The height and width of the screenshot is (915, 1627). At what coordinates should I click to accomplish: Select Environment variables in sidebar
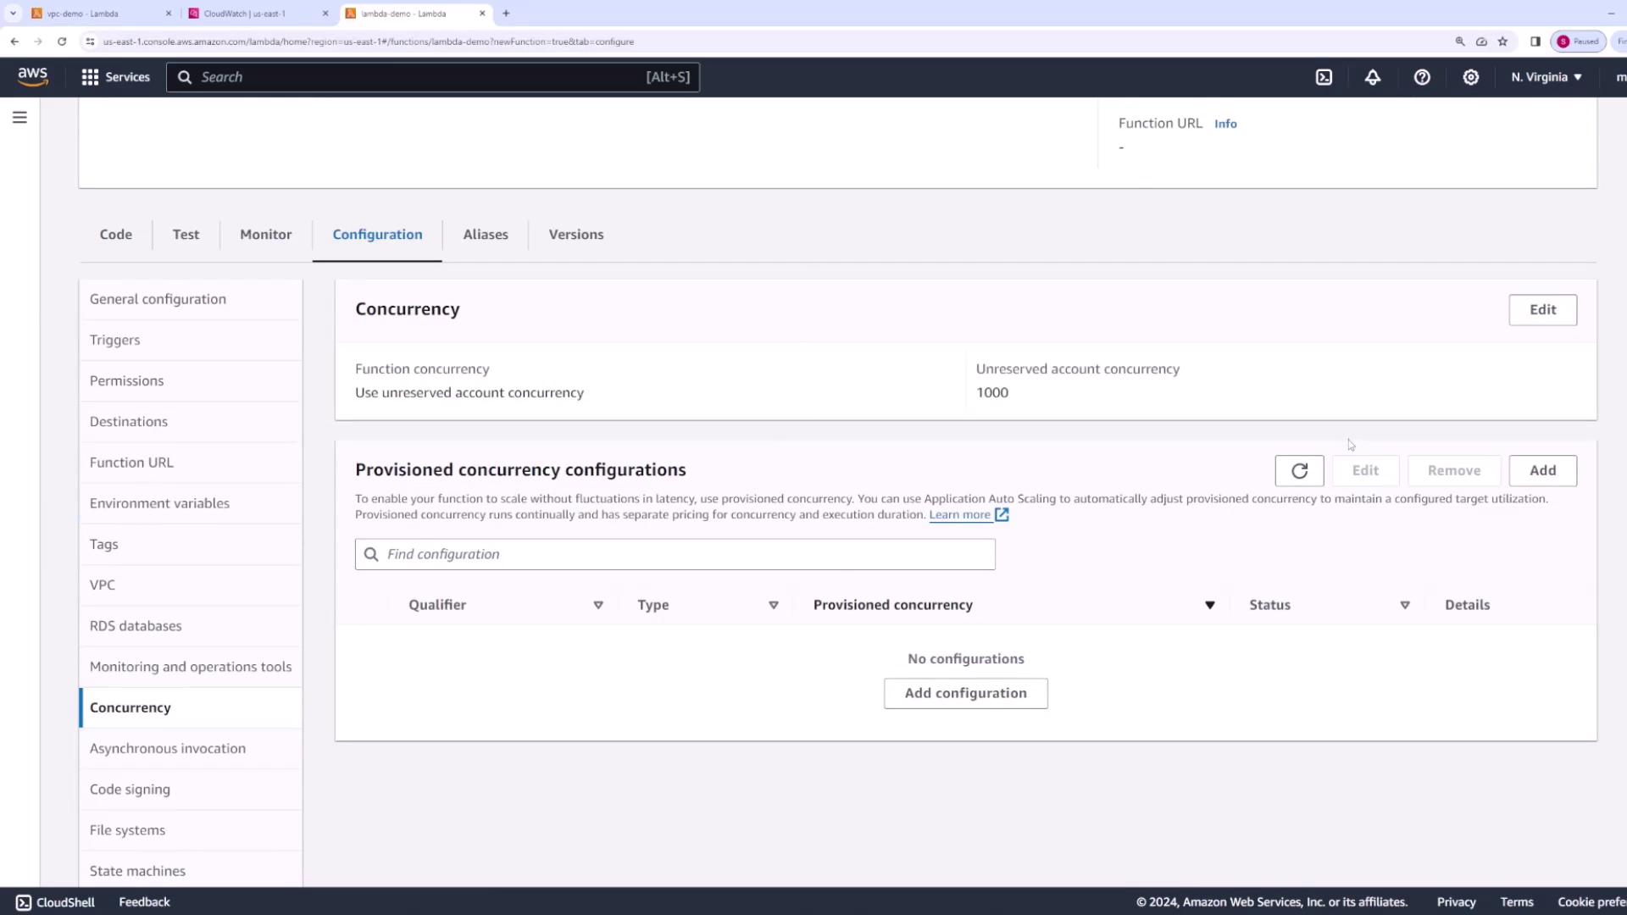point(159,503)
